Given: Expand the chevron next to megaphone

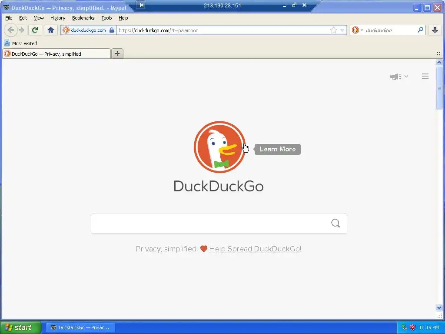Looking at the screenshot, I should 406,76.
